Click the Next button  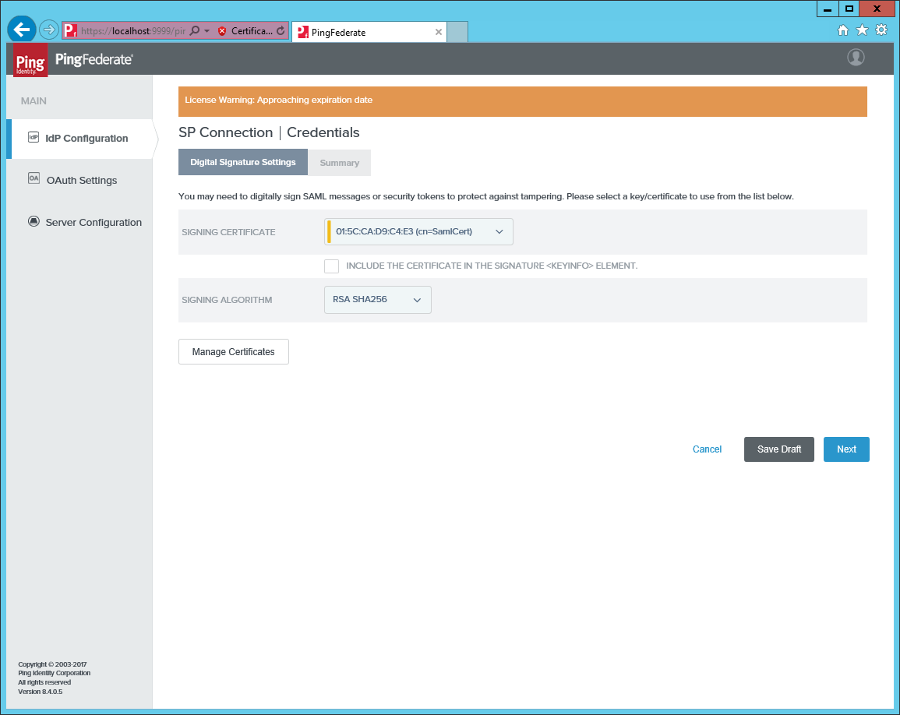pos(846,449)
